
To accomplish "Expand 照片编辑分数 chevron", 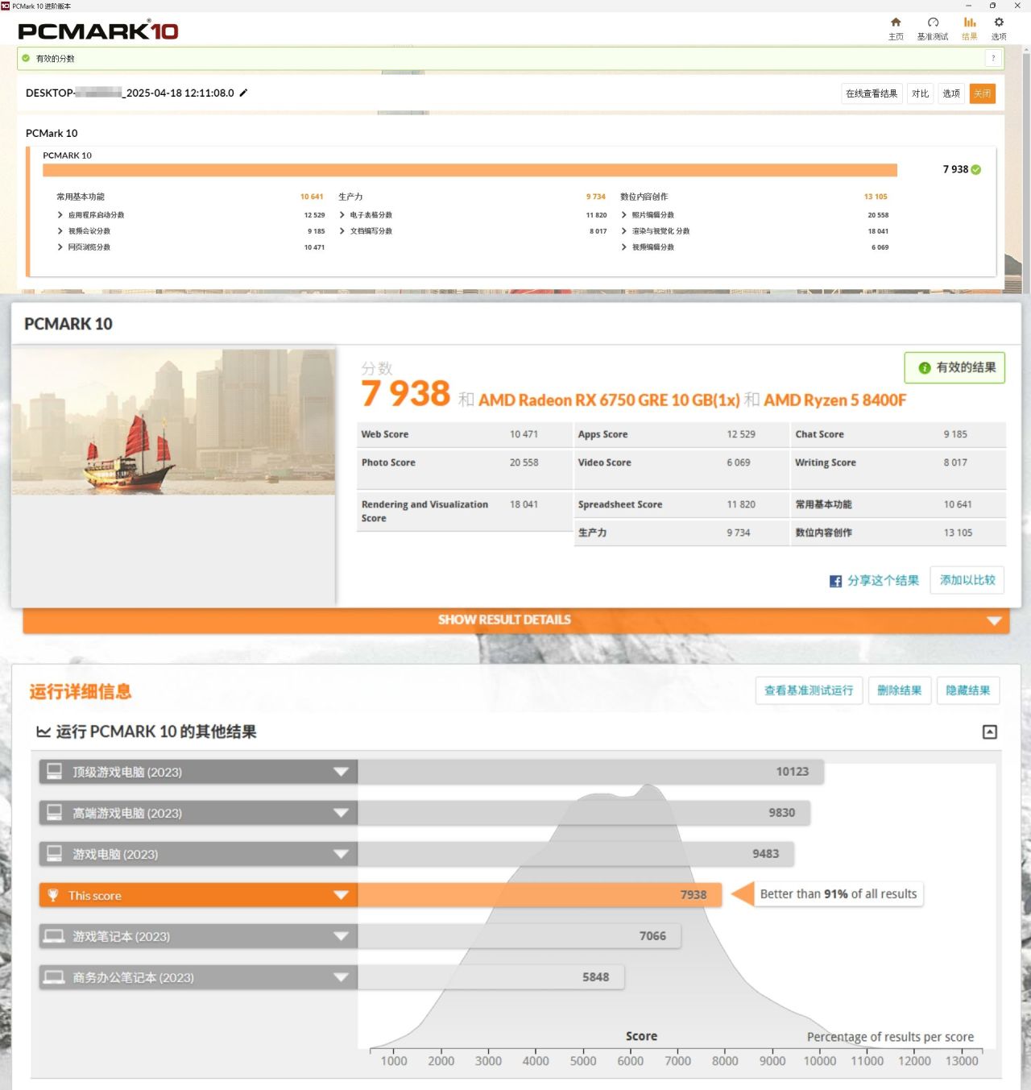I will [x=624, y=215].
